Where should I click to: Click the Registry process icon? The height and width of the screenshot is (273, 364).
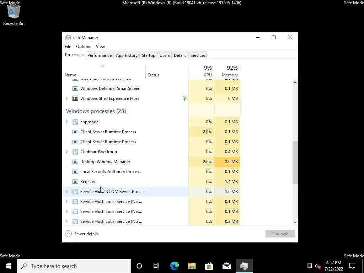coord(75,182)
